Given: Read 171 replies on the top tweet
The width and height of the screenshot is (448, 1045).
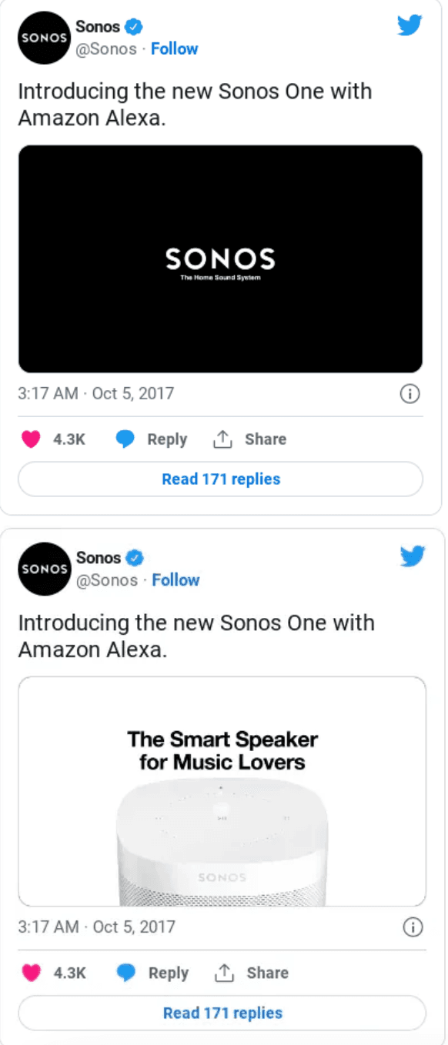Looking at the screenshot, I should [x=220, y=479].
